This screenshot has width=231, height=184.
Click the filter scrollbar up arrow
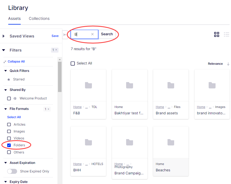(60, 59)
